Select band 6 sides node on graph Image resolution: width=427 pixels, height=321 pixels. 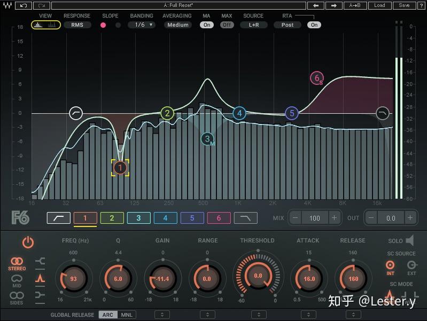(317, 78)
